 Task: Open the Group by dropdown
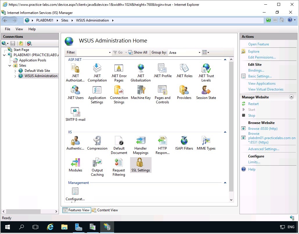(x=185, y=53)
